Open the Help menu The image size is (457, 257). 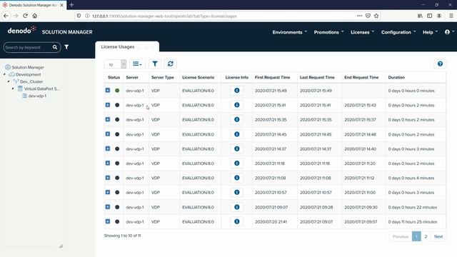pyautogui.click(x=430, y=32)
